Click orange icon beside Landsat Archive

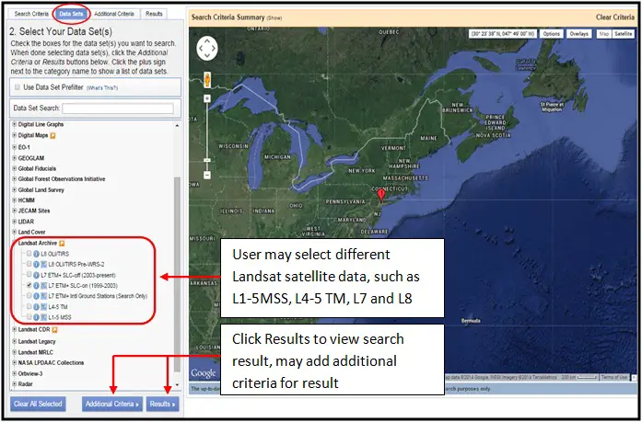[62, 243]
